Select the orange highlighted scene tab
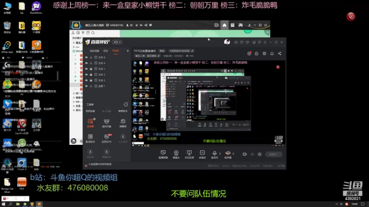Screen dimensions: 369x207 [116, 51]
